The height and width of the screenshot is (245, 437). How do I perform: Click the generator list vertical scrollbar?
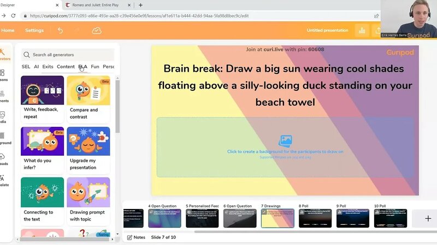tap(117, 107)
